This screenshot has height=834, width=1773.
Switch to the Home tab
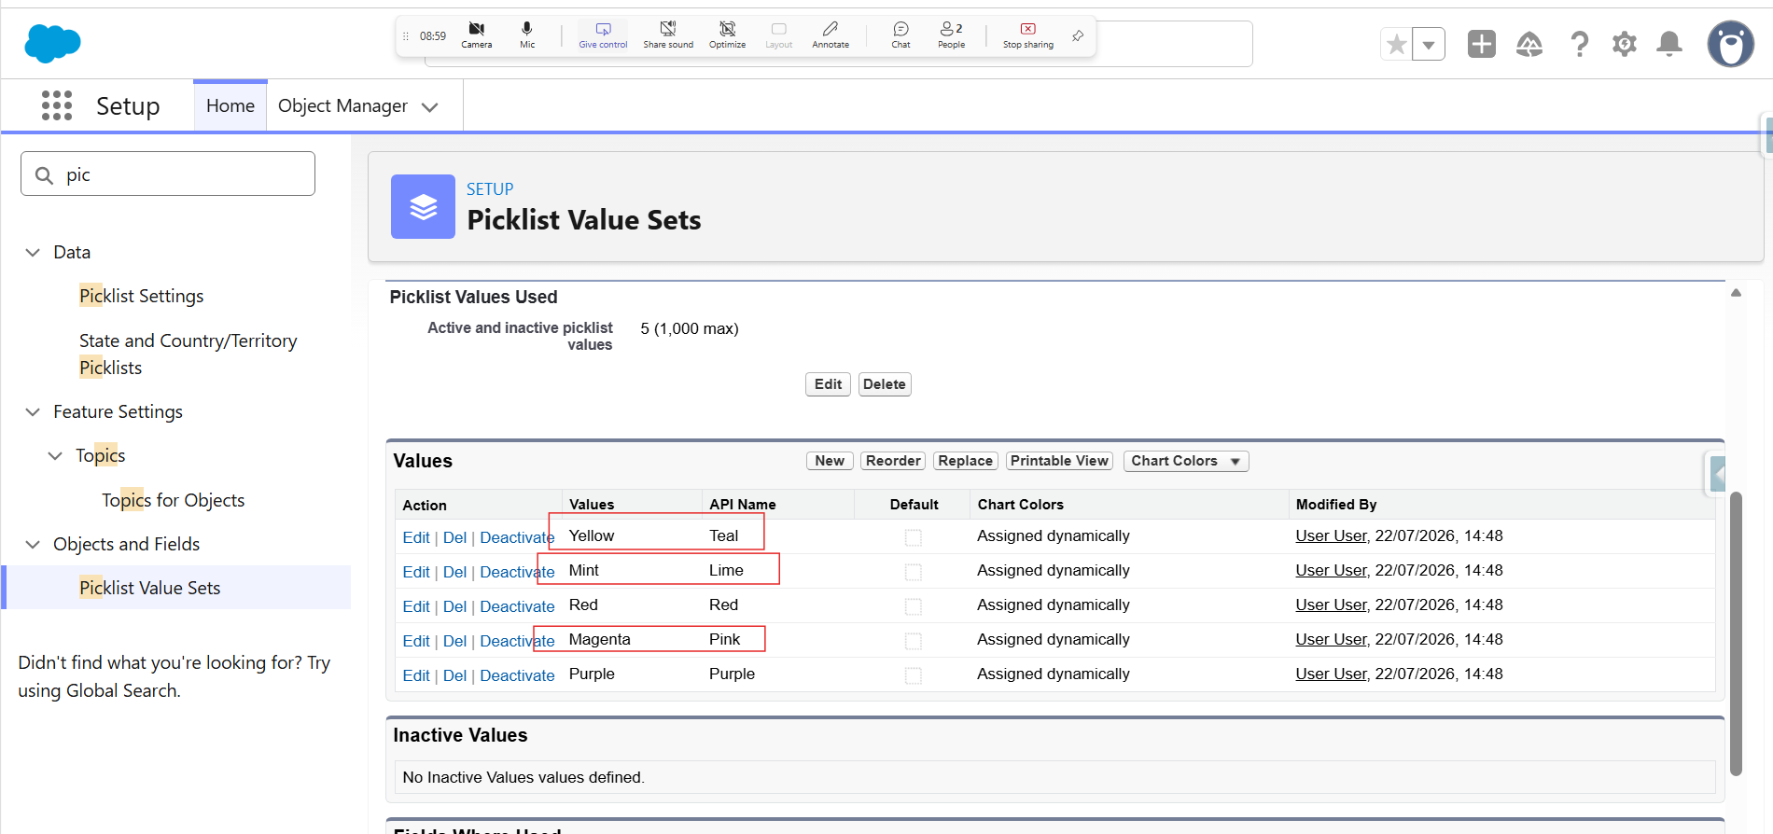[x=230, y=105]
